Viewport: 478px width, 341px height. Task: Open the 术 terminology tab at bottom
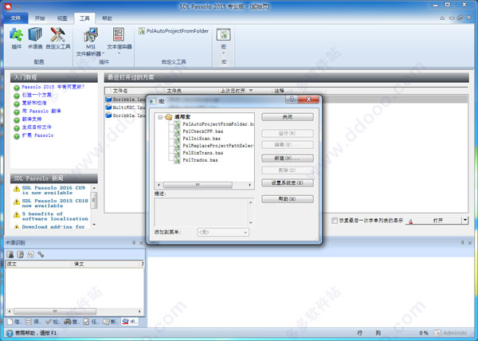tap(130, 322)
